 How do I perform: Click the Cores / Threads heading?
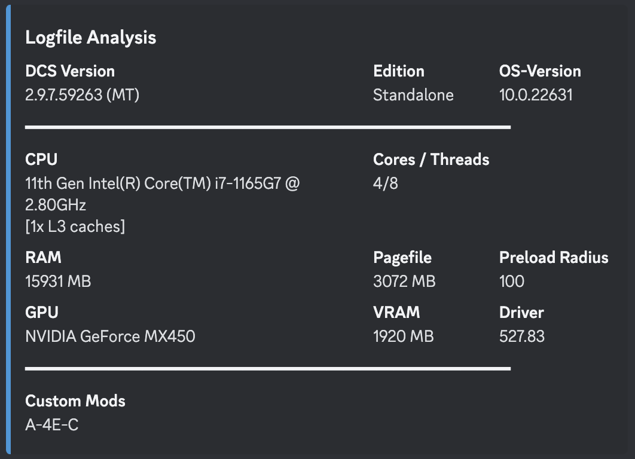431,160
